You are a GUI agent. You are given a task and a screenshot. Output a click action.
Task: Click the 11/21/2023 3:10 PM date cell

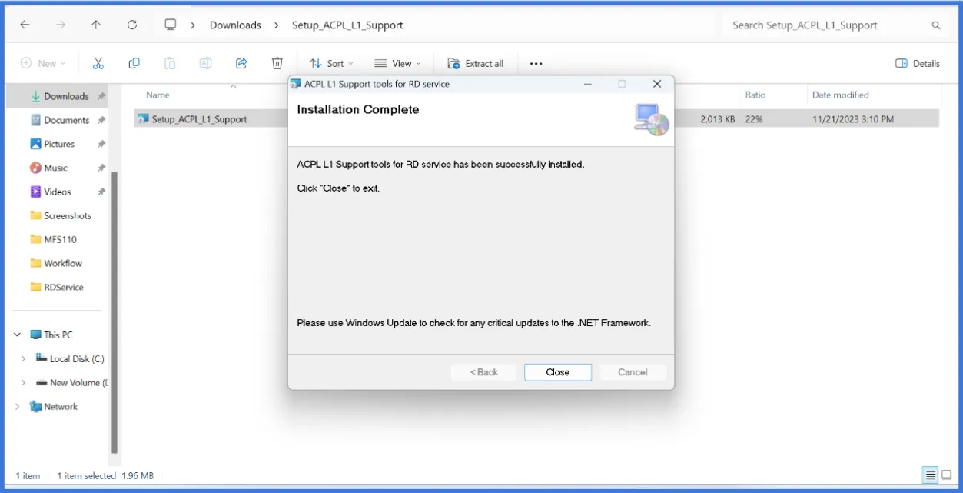(853, 119)
